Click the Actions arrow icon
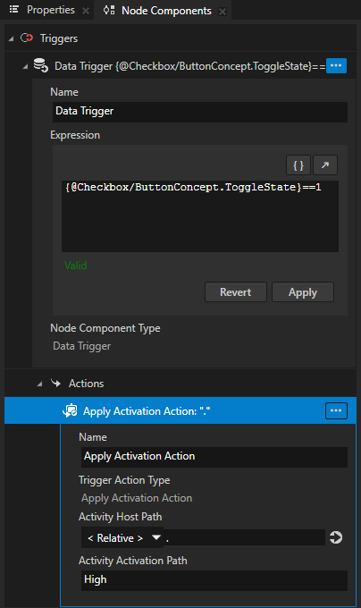Viewport: 361px width, 608px height. tap(55, 383)
